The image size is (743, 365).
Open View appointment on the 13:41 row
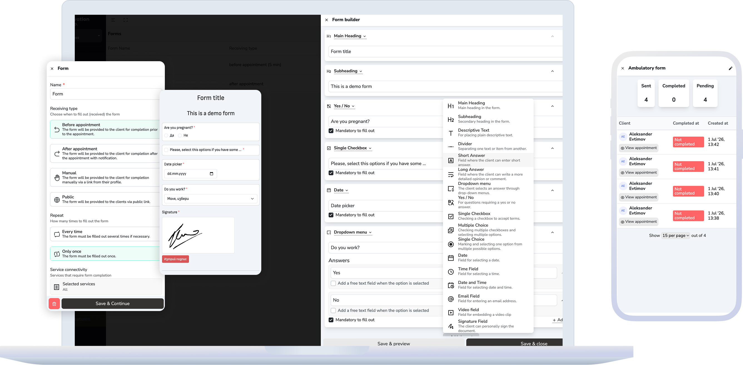click(638, 173)
